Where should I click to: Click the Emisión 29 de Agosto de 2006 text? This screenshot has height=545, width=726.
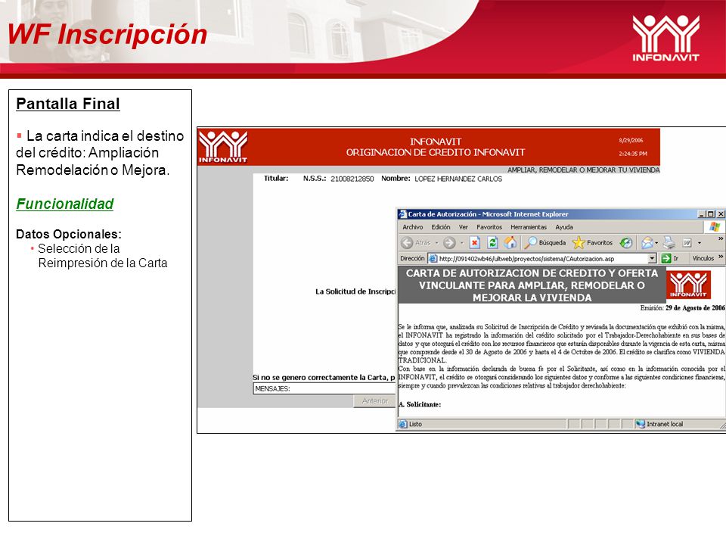click(682, 308)
